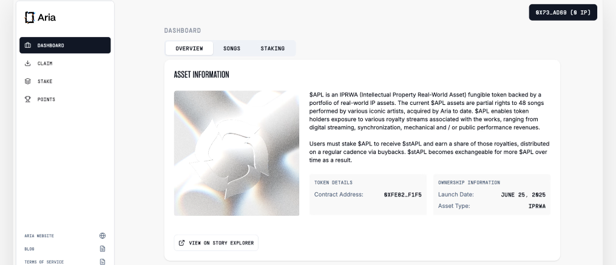Click the document icon beside Terms of Service
The height and width of the screenshot is (265, 616).
[103, 261]
